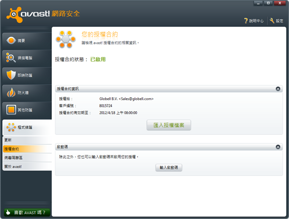Click the 您的授權合約 page heading
289x219 pixels.
(x=100, y=34)
